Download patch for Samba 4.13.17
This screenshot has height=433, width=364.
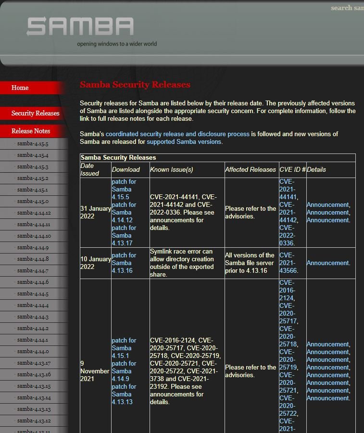click(124, 236)
